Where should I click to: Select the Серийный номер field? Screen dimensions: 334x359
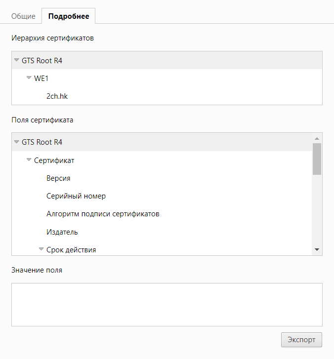click(x=76, y=196)
